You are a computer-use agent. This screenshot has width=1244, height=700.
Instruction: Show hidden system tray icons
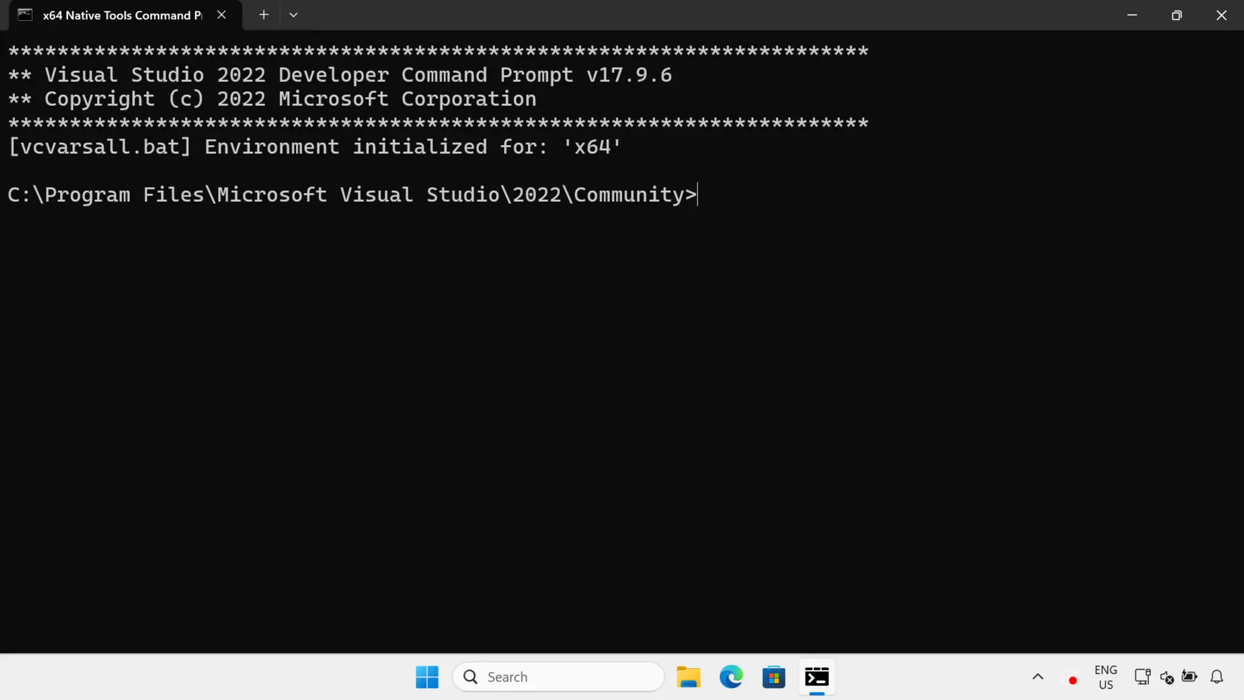tap(1037, 677)
